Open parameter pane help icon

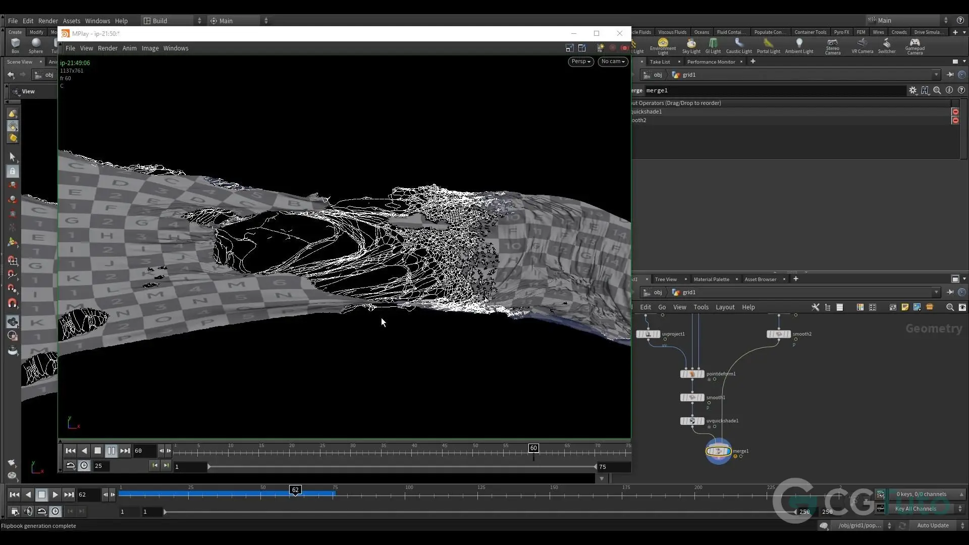[961, 90]
